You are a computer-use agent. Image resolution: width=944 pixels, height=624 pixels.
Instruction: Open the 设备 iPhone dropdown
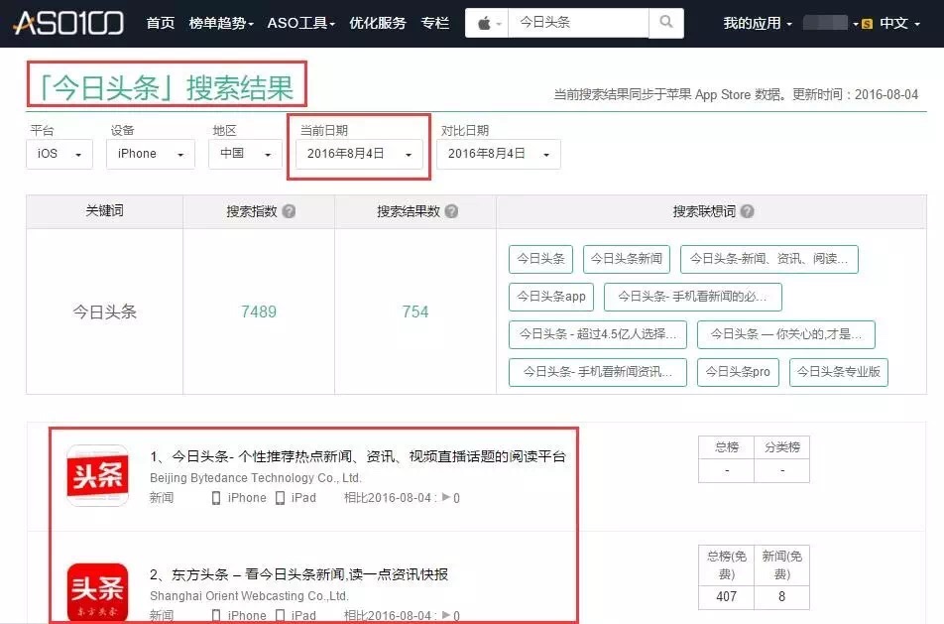(151, 154)
